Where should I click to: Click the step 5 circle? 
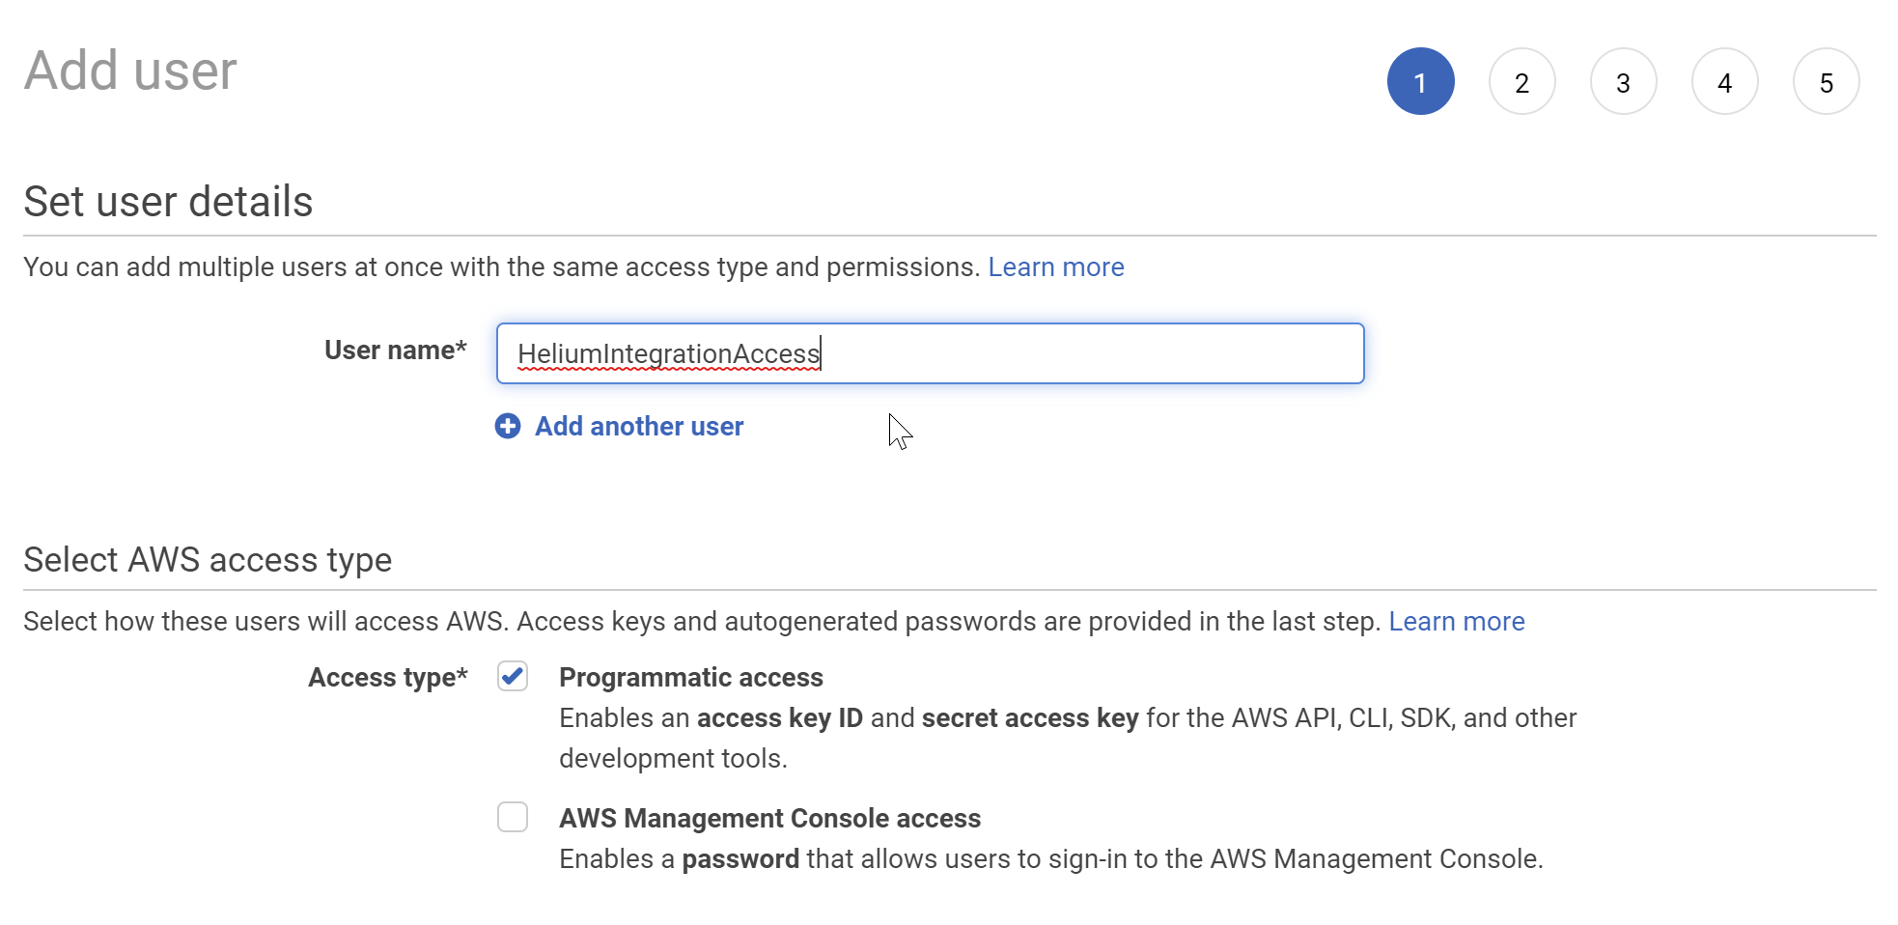coord(1826,82)
